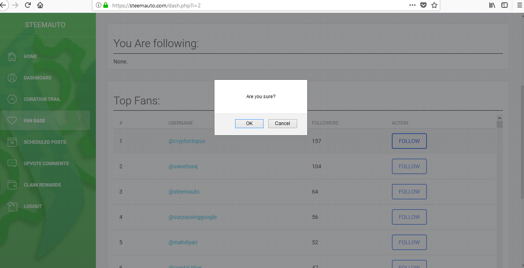Open page actions three-dot menu
The width and height of the screenshot is (524, 268).
click(x=412, y=5)
